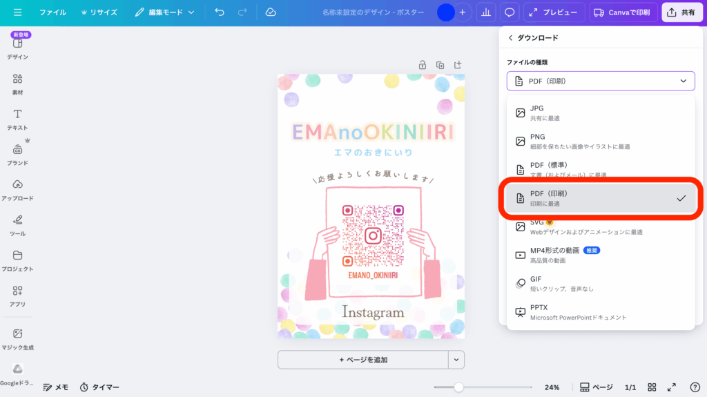Go back from the ダウンロード panel
This screenshot has width=707, height=397.
coord(510,38)
